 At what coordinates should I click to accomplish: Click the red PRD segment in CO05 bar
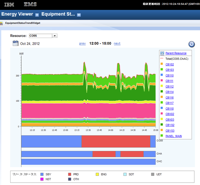(x=116, y=141)
